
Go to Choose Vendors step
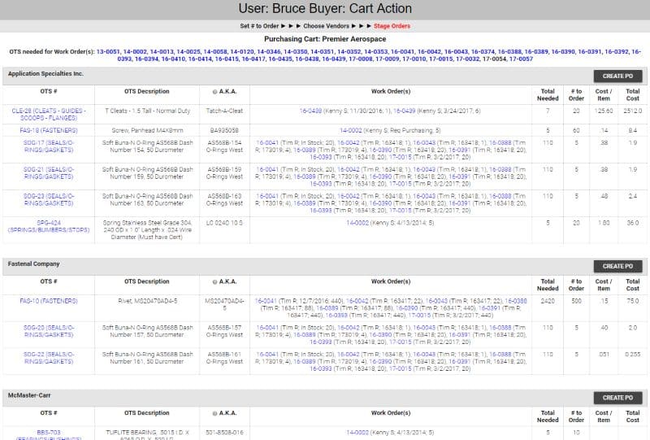point(327,26)
